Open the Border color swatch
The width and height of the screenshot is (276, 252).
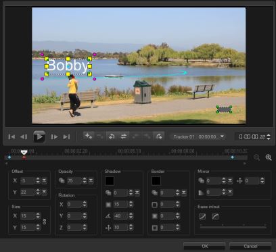click(x=156, y=181)
